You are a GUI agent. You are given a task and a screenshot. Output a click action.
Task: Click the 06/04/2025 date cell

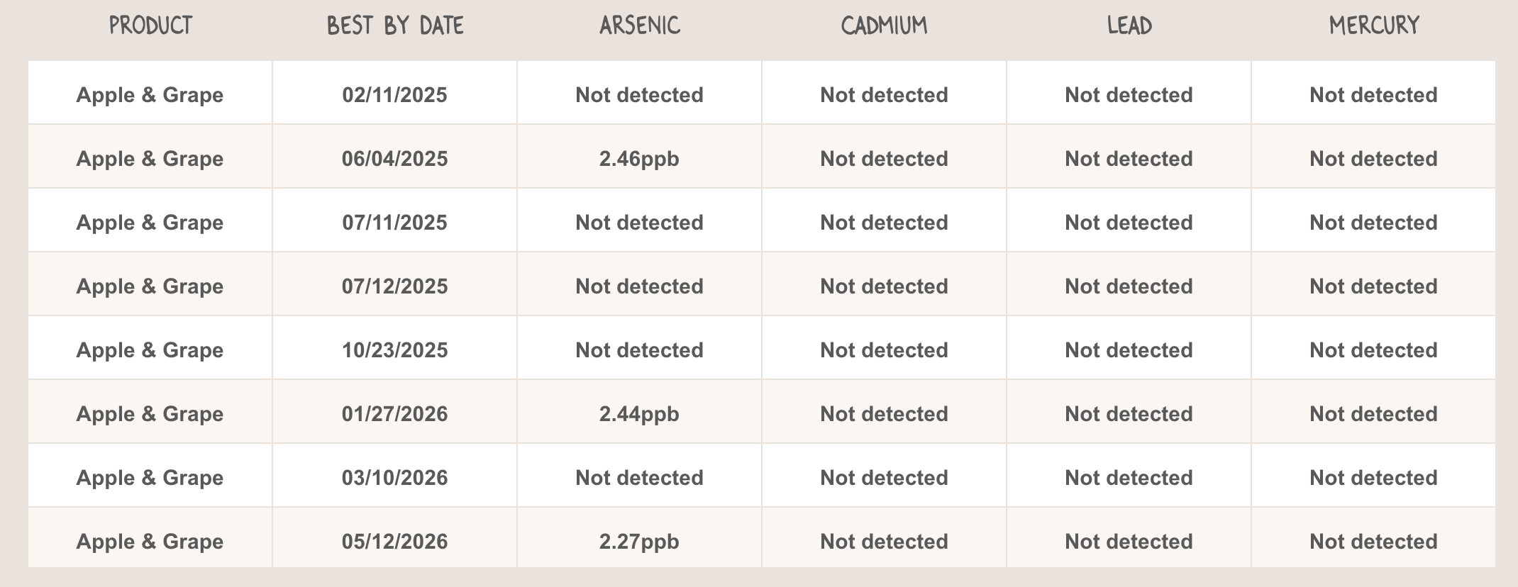click(395, 159)
